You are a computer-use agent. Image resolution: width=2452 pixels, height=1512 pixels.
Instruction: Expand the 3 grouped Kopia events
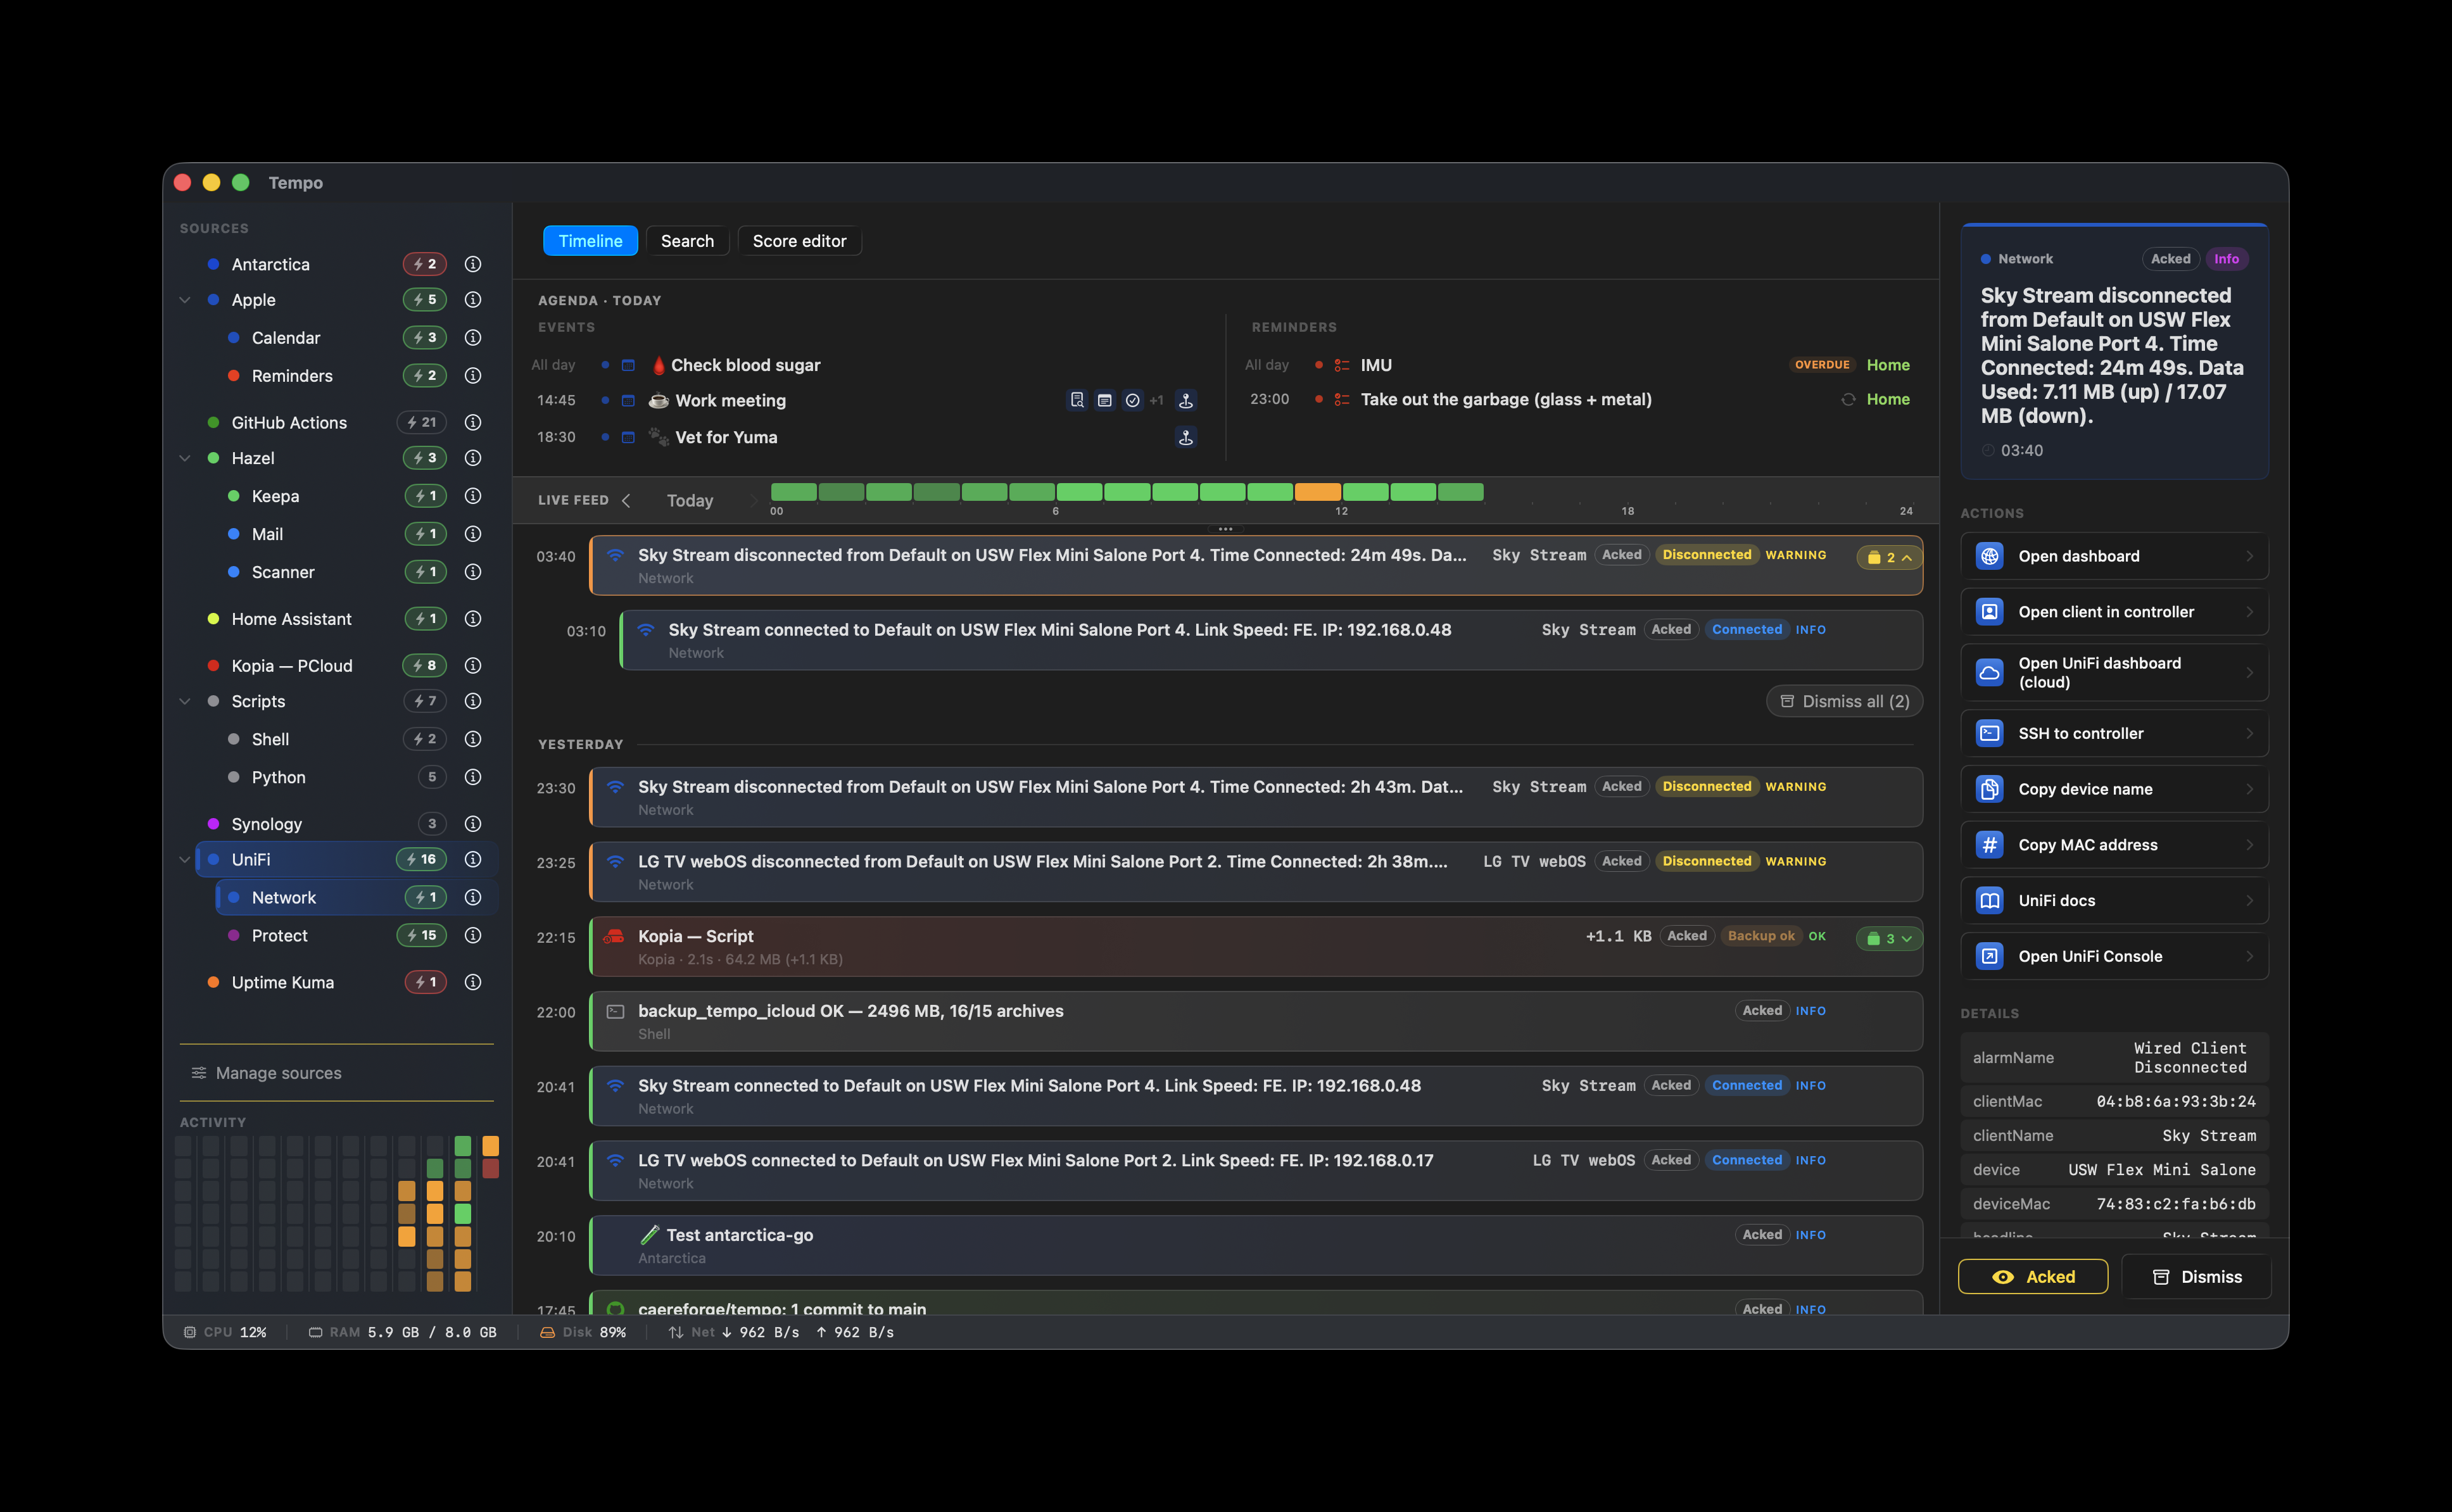coord(1889,938)
